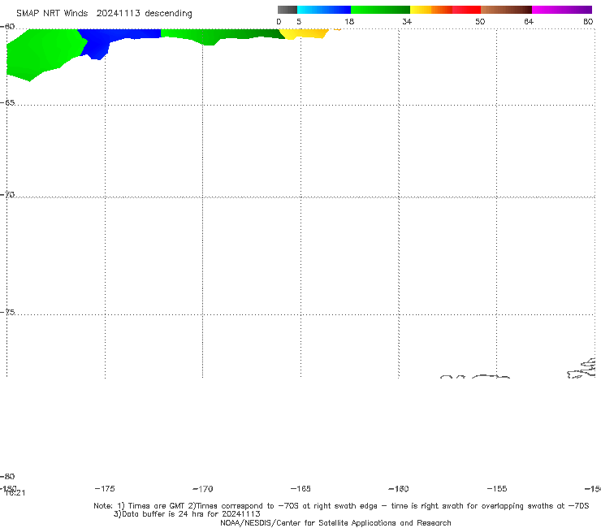The width and height of the screenshot is (601, 528).
Task: Click the coastline outline at the right edge
Action: 582,368
